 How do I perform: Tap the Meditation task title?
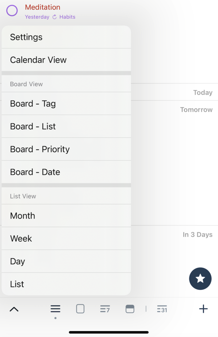pos(42,7)
